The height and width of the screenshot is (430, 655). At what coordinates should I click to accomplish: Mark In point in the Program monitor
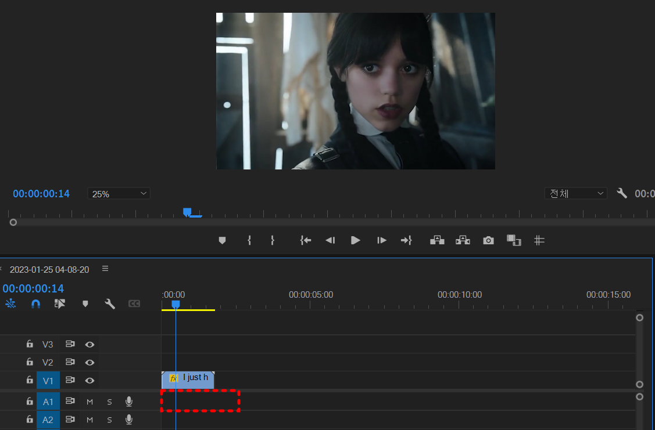click(x=249, y=240)
